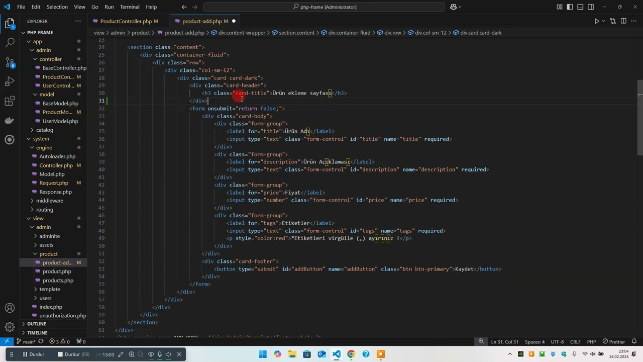The height and width of the screenshot is (362, 643).
Task: Click the main* branch in status bar
Action: [x=25, y=342]
